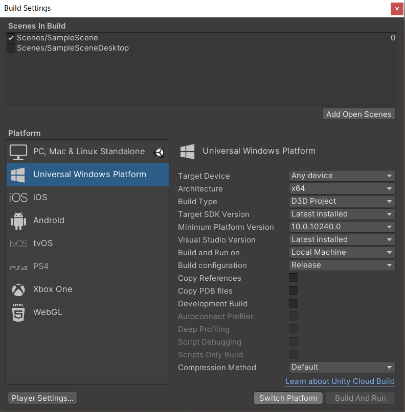The height and width of the screenshot is (412, 405).
Task: Click the PS4 logo icon
Action: (18, 268)
